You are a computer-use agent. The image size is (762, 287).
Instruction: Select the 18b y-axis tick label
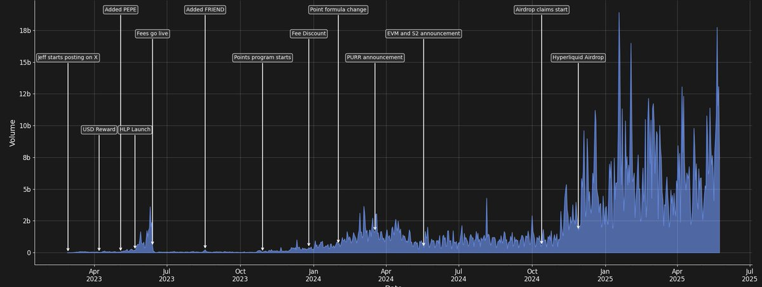pos(23,30)
